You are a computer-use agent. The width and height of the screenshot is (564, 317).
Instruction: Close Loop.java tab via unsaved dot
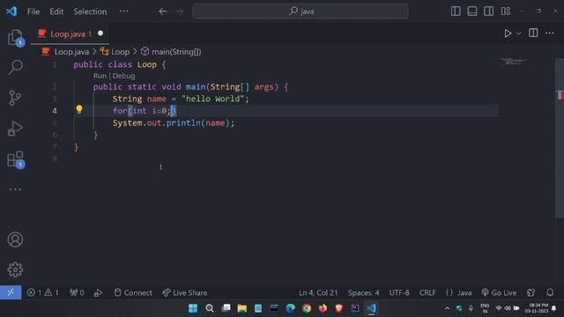[x=100, y=33]
